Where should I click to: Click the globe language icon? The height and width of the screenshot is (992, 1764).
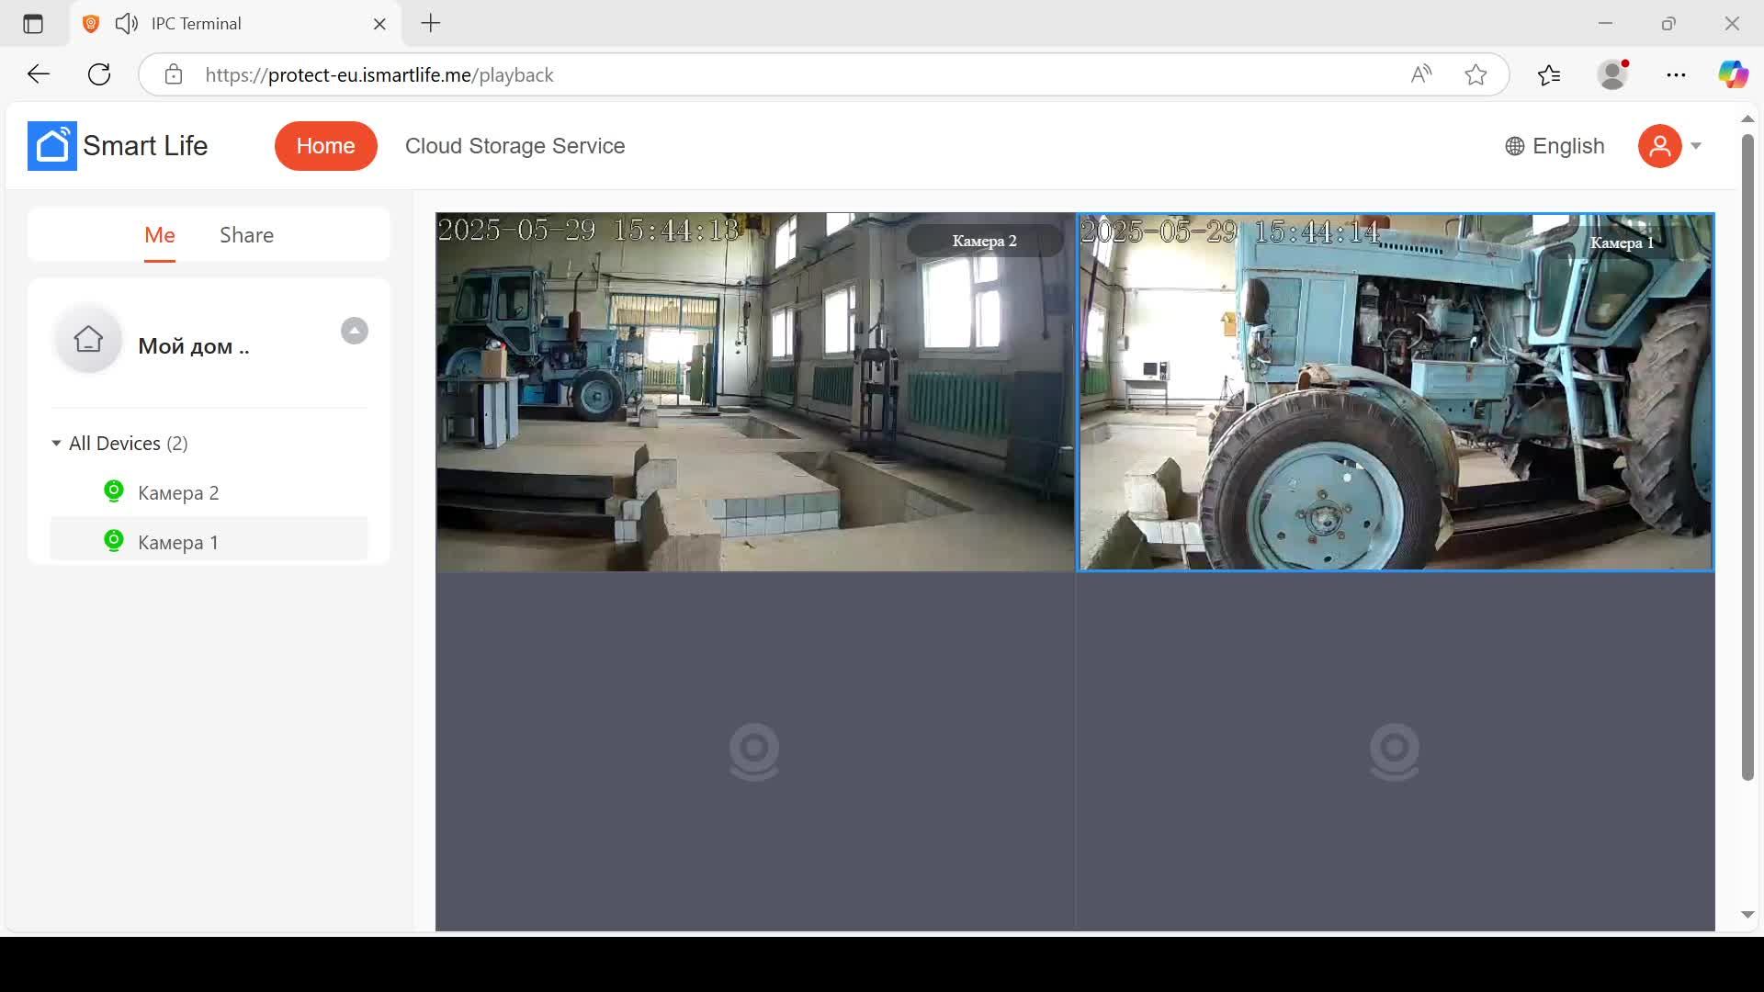1515,146
